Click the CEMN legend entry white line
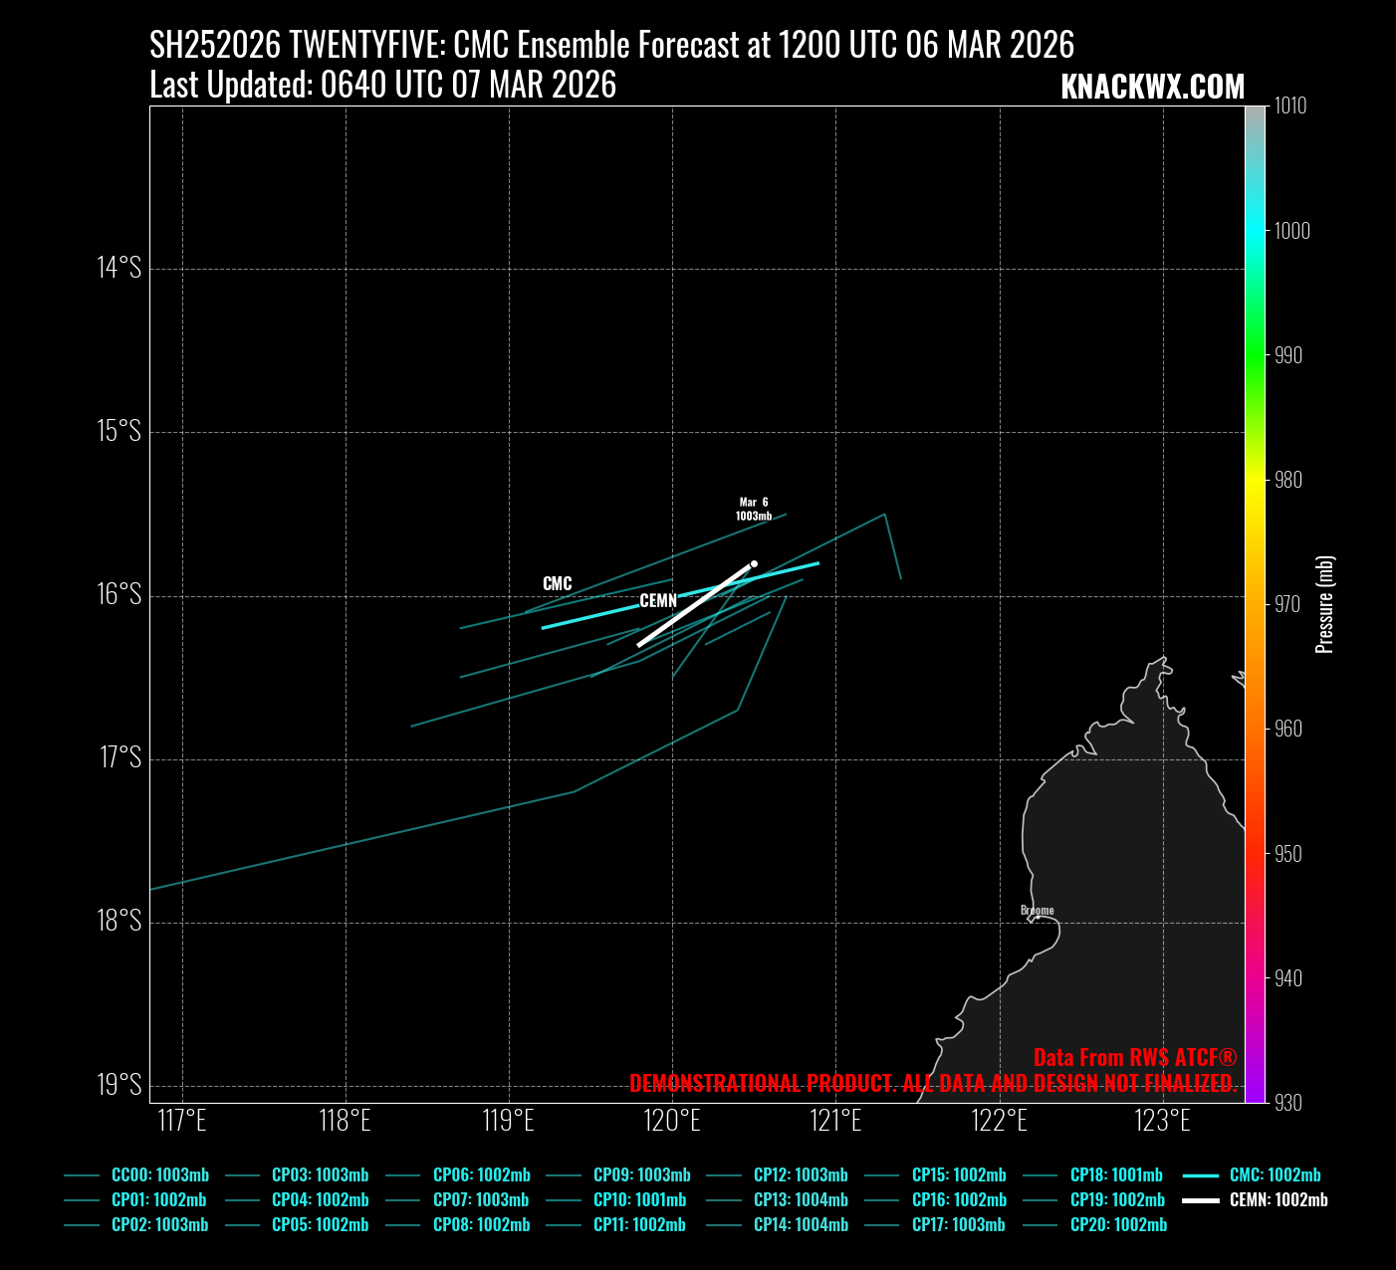This screenshot has height=1270, width=1396. (x=1201, y=1200)
